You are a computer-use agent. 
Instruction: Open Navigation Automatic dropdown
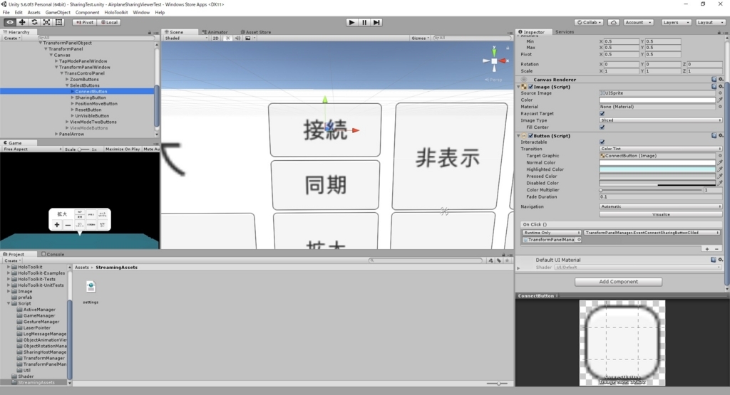pyautogui.click(x=661, y=206)
